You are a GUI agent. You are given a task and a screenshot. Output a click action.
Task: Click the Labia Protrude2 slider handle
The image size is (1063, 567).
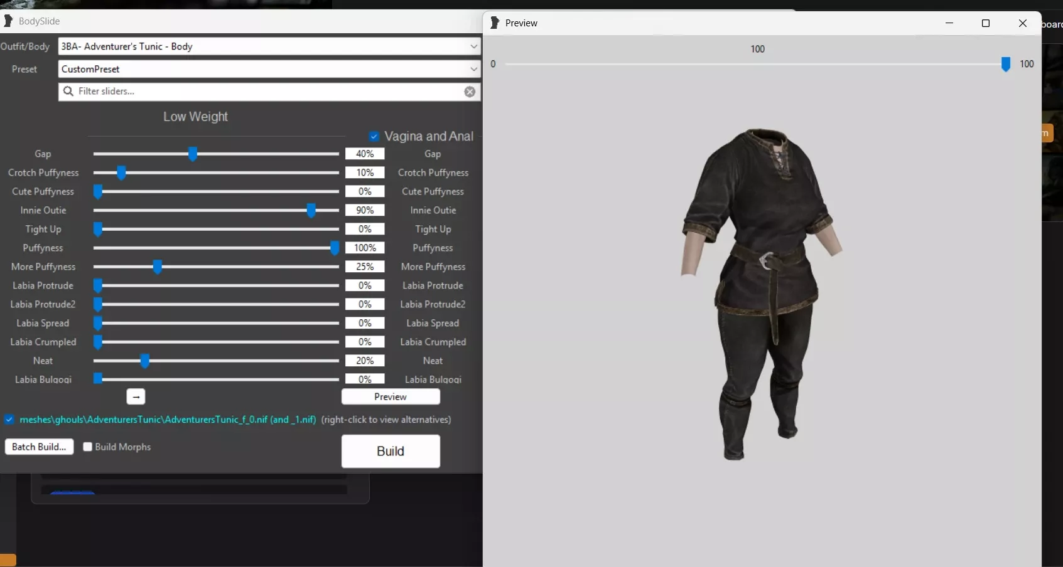click(97, 304)
